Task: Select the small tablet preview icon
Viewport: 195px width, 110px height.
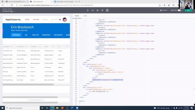Action: (x=93, y=10)
